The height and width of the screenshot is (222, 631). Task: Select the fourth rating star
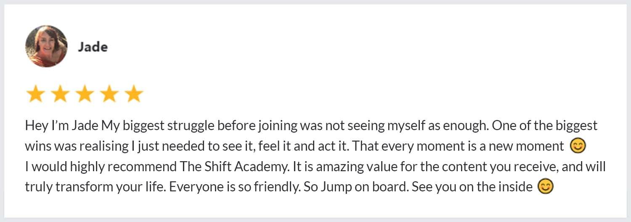point(109,94)
